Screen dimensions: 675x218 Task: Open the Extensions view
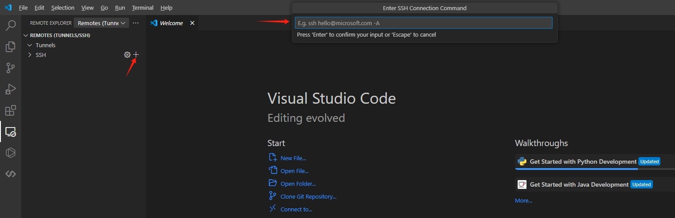(11, 110)
